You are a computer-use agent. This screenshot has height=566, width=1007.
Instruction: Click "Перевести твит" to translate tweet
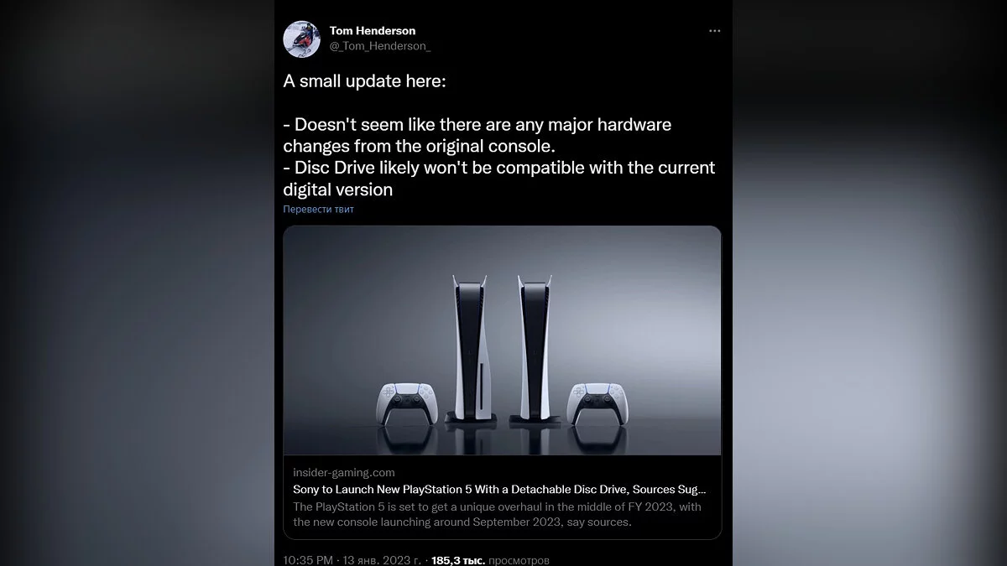319,210
